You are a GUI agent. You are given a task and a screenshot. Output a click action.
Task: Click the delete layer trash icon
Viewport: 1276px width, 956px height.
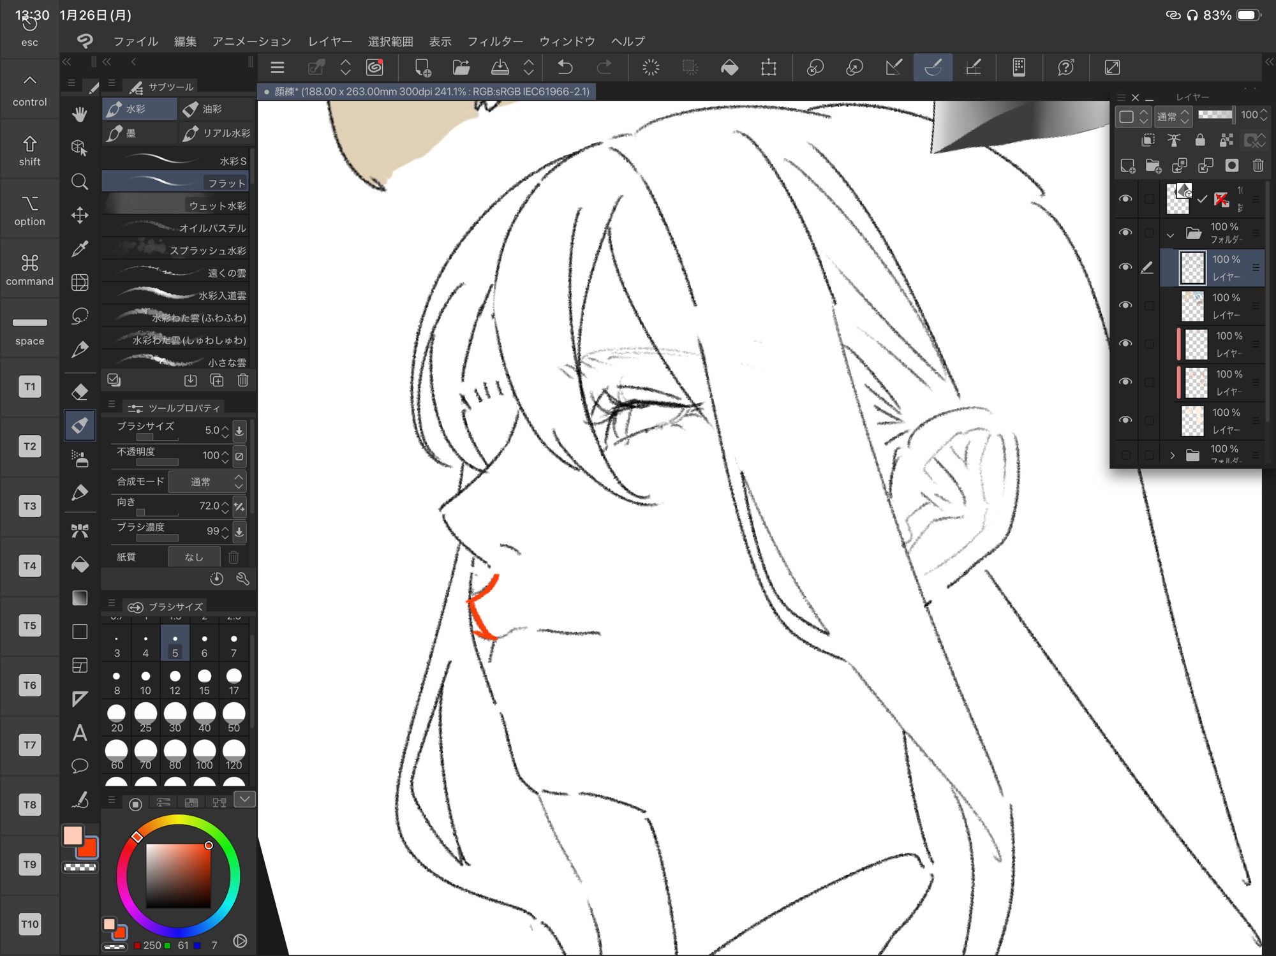pos(1257,166)
